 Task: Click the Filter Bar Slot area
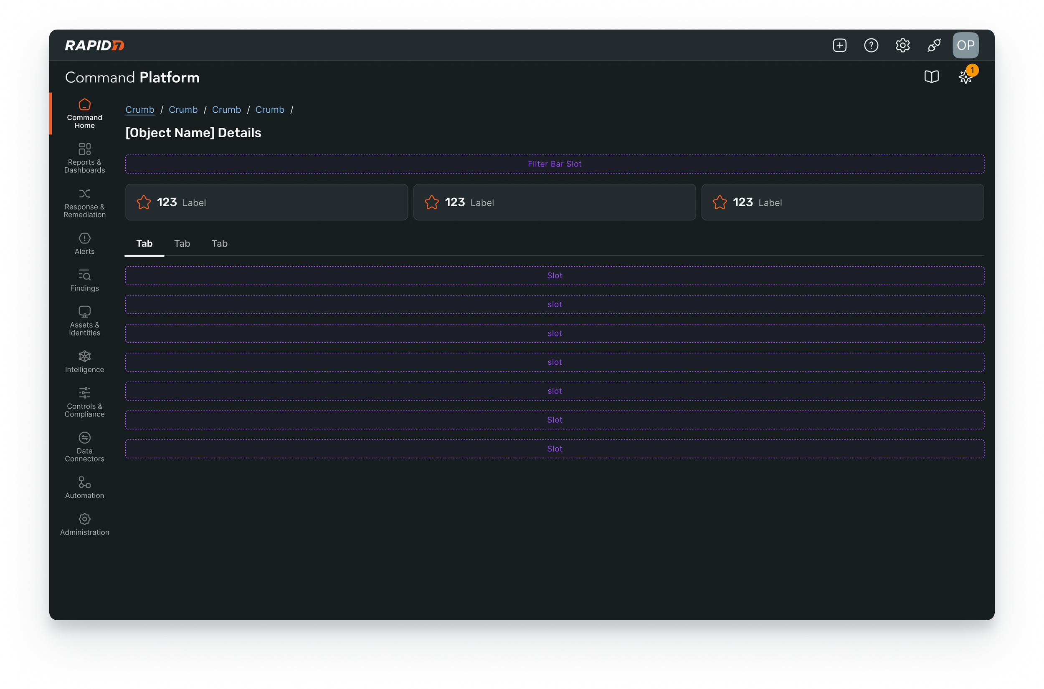[x=554, y=164]
